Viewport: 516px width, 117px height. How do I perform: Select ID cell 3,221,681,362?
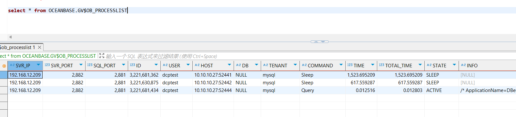[x=144, y=75]
